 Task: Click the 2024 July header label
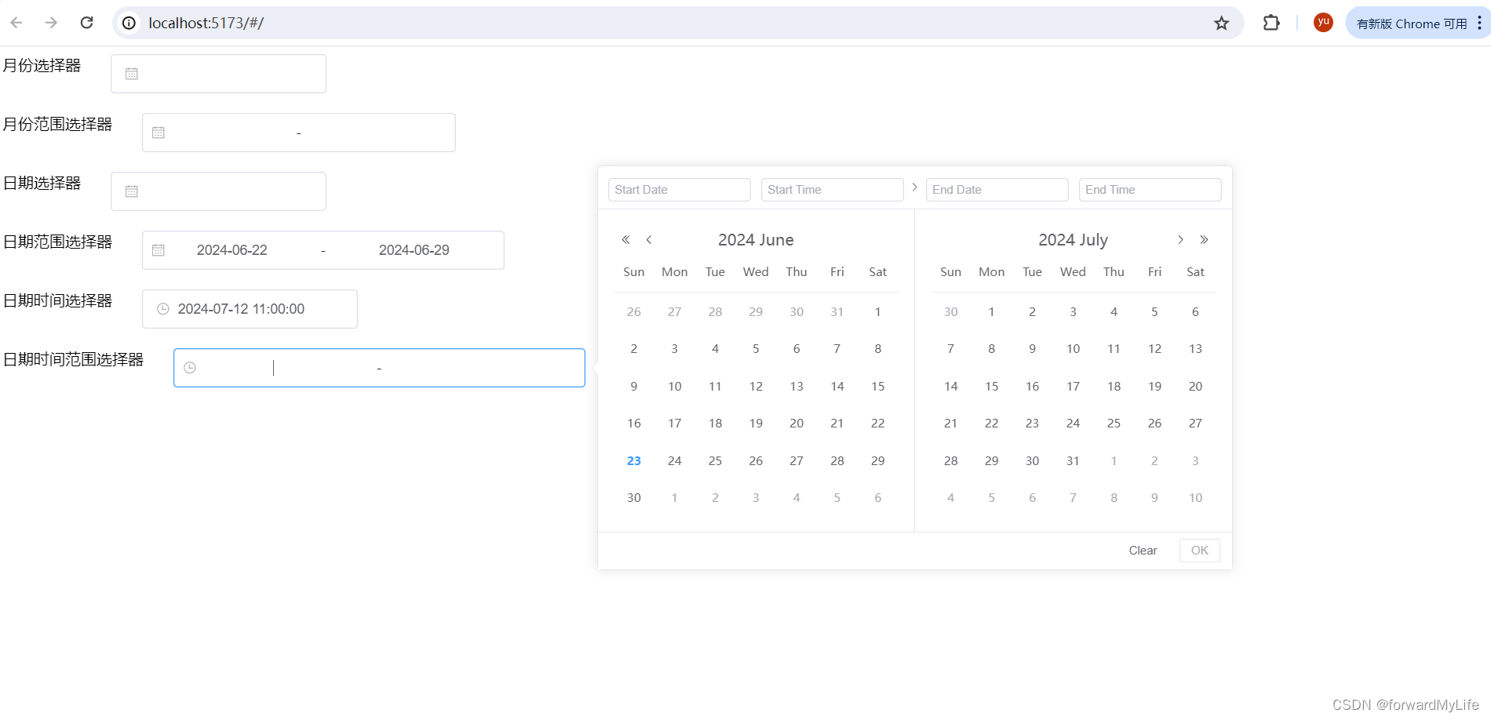coord(1073,240)
